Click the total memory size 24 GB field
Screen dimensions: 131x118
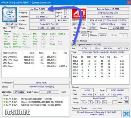(x=87, y=91)
